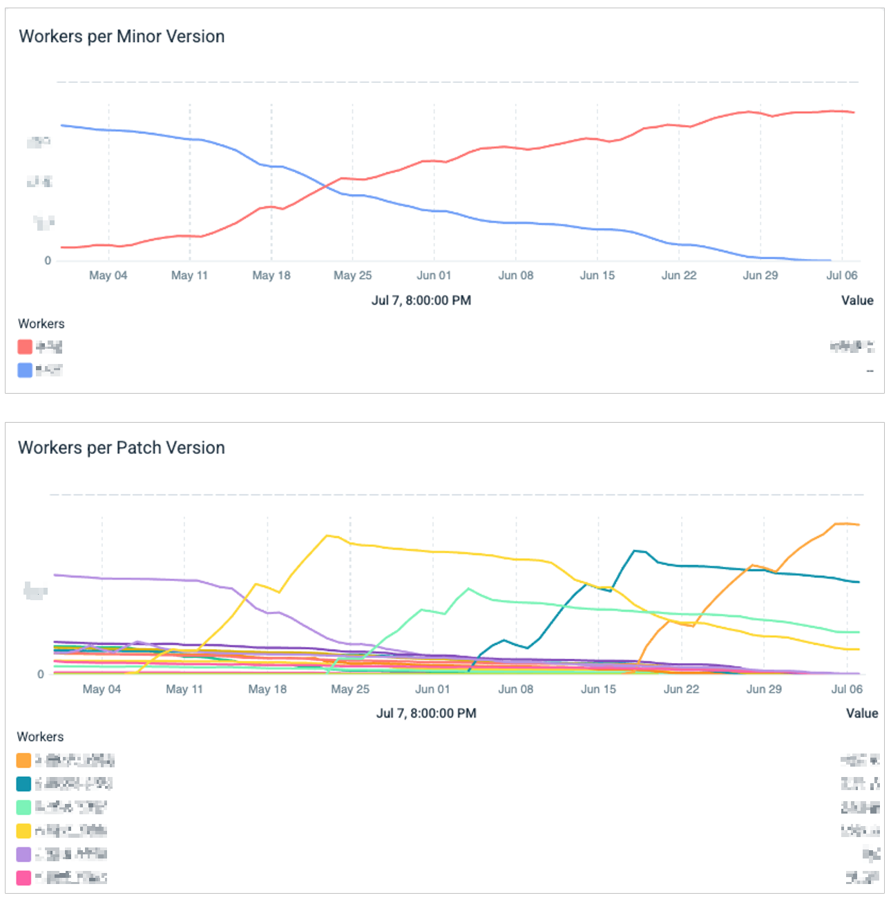The image size is (891, 902).
Task: Click the "Jul 06" axis label in Minor Version chart
Action: [x=842, y=276]
